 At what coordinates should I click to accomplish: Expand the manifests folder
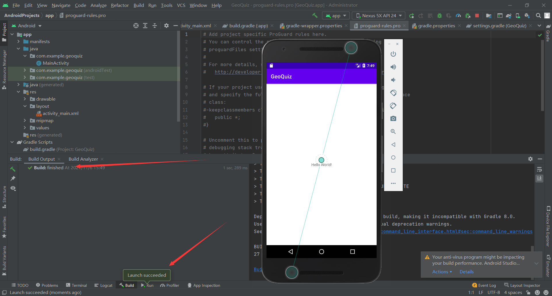coord(18,41)
